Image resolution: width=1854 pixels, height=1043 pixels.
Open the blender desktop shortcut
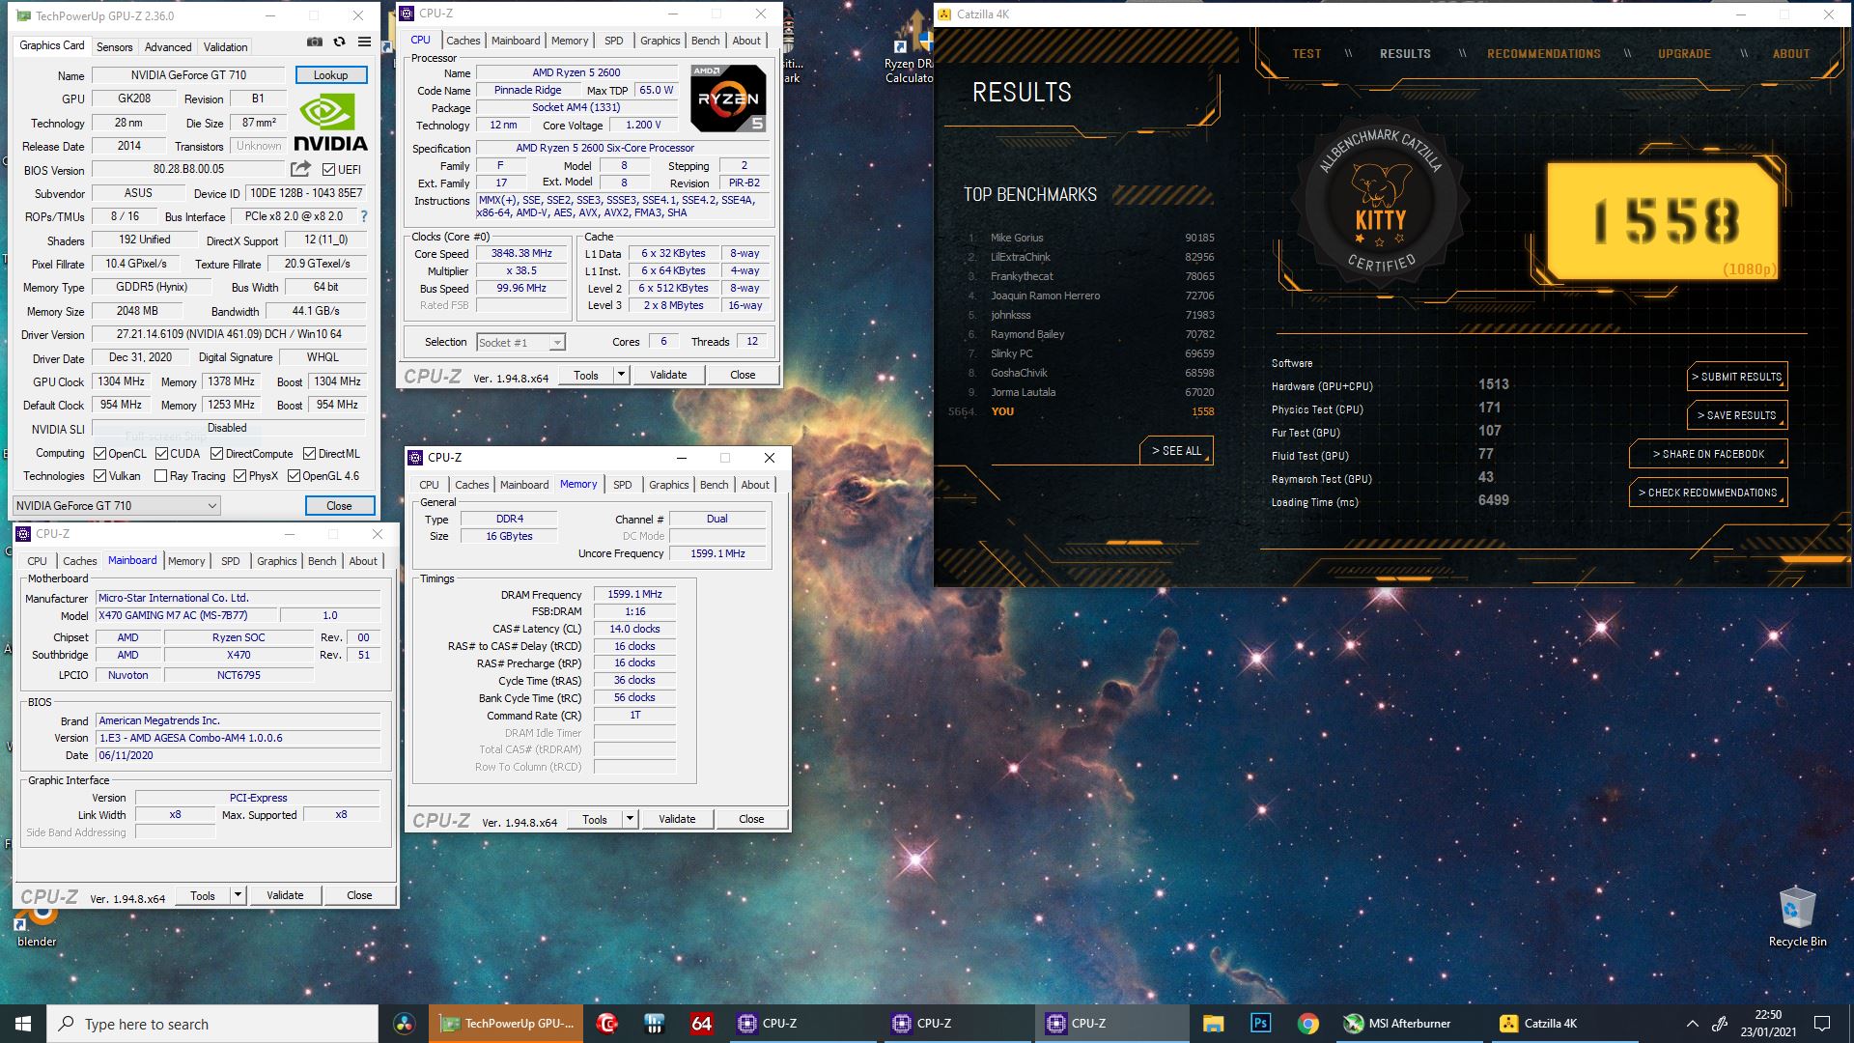[37, 922]
